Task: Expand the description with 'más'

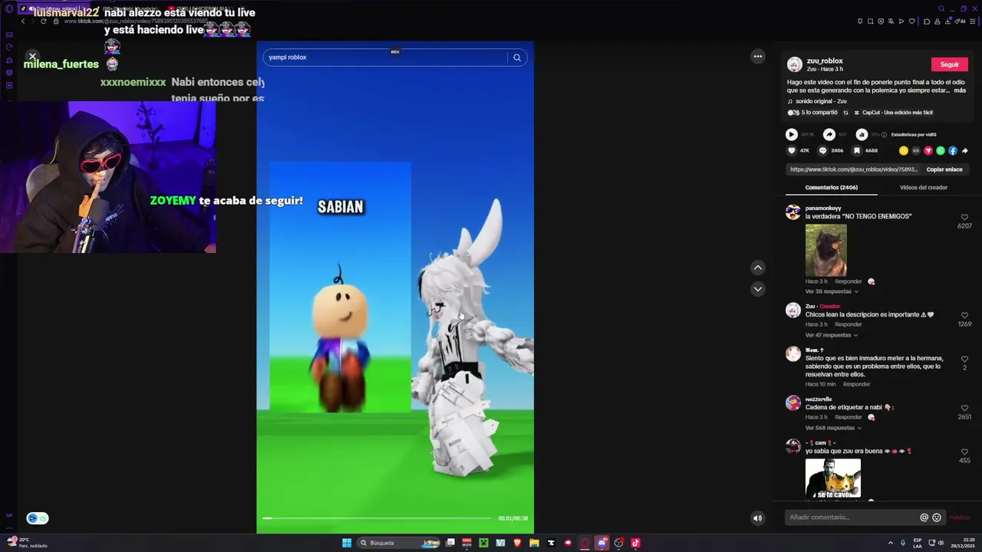Action: point(960,90)
